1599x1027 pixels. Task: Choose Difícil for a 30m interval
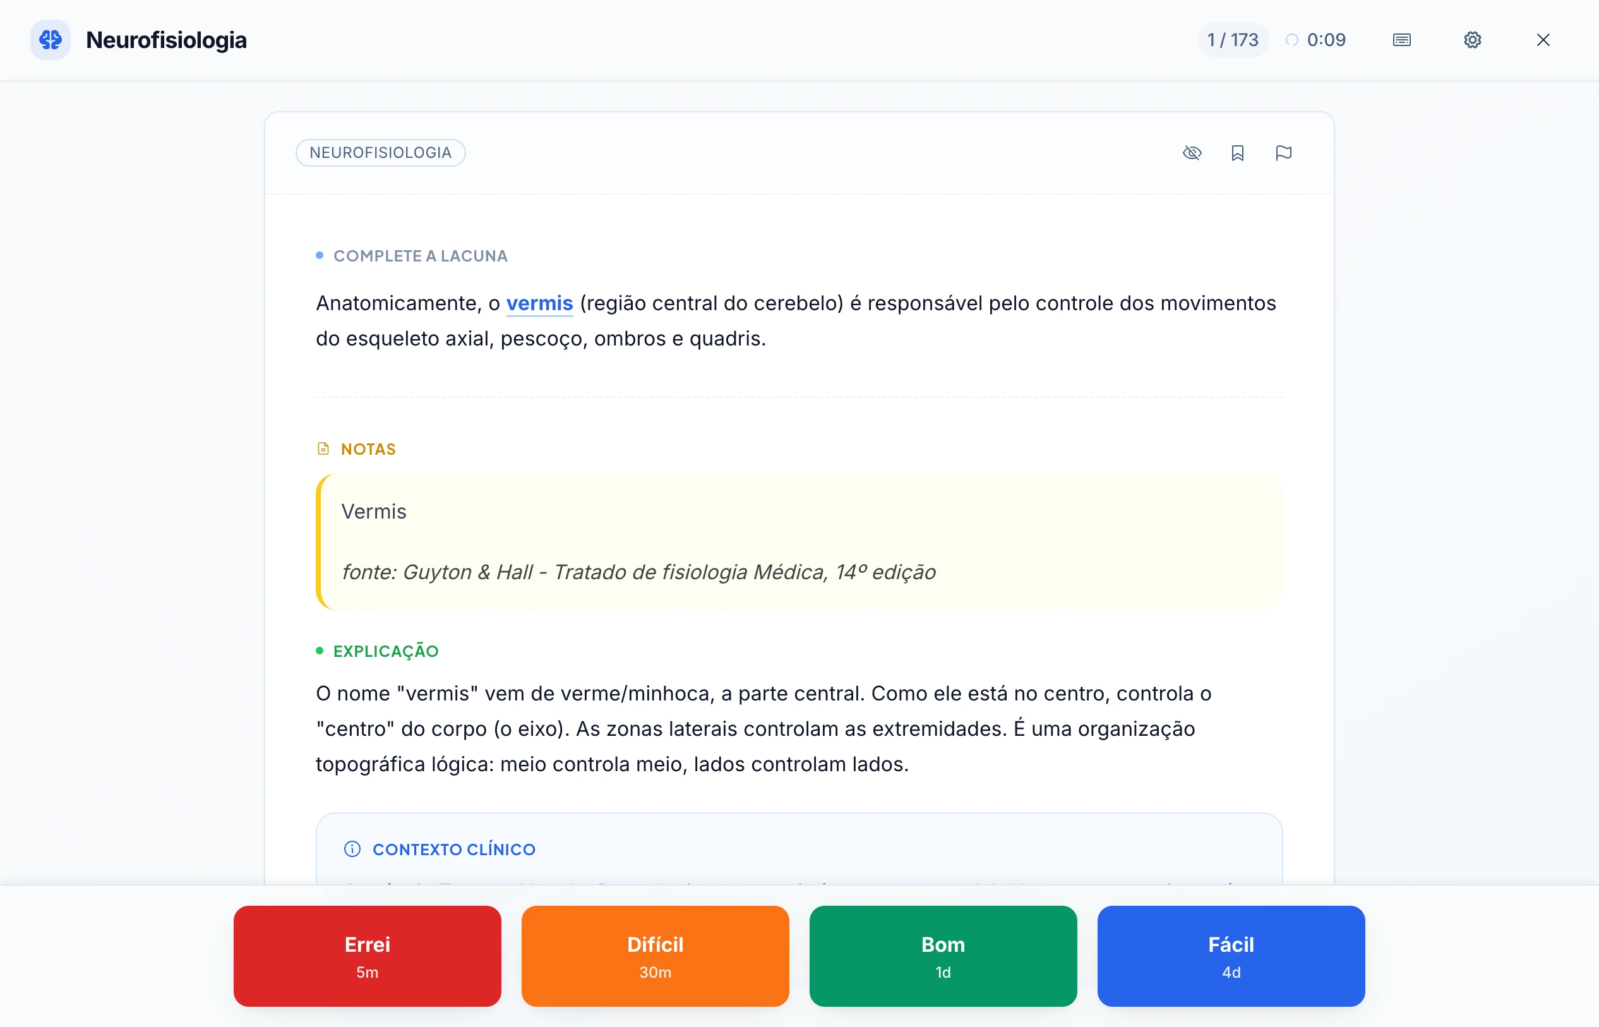click(655, 956)
